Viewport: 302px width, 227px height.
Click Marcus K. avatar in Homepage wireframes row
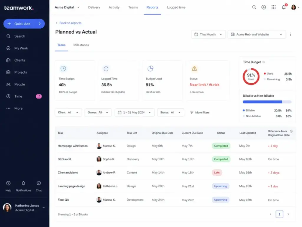pyautogui.click(x=99, y=146)
